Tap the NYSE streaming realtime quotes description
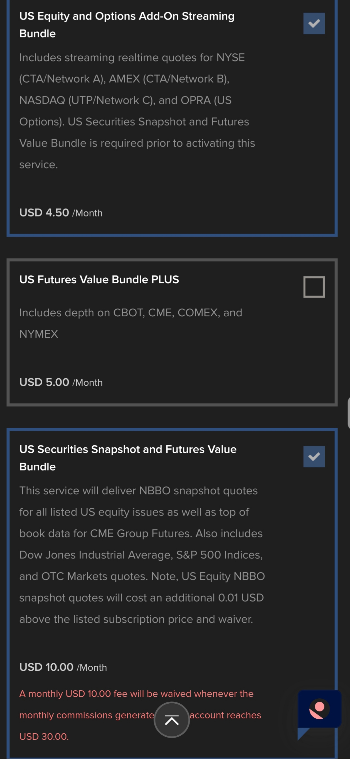Viewport: 350px width, 759px height. click(137, 111)
